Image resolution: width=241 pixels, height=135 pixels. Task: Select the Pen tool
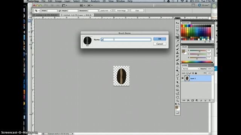tap(177, 75)
